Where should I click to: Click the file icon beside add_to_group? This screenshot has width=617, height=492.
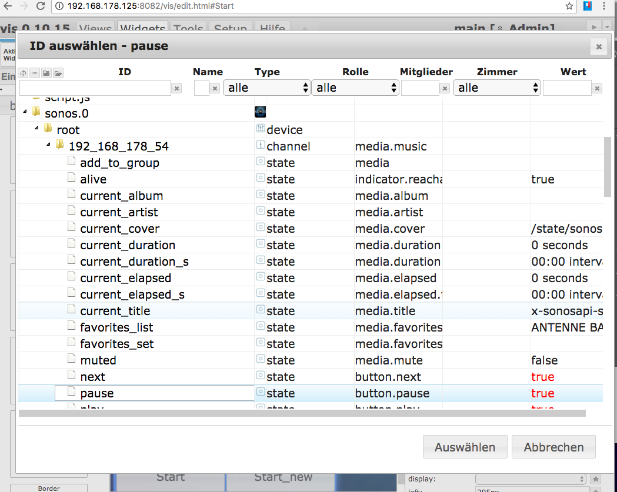[x=71, y=161]
